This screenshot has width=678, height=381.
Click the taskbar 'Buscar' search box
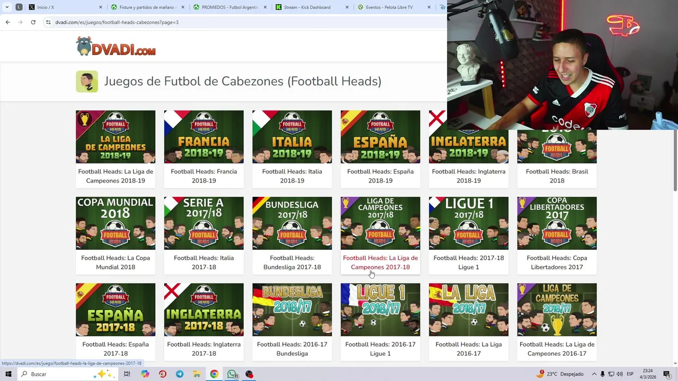[67, 374]
